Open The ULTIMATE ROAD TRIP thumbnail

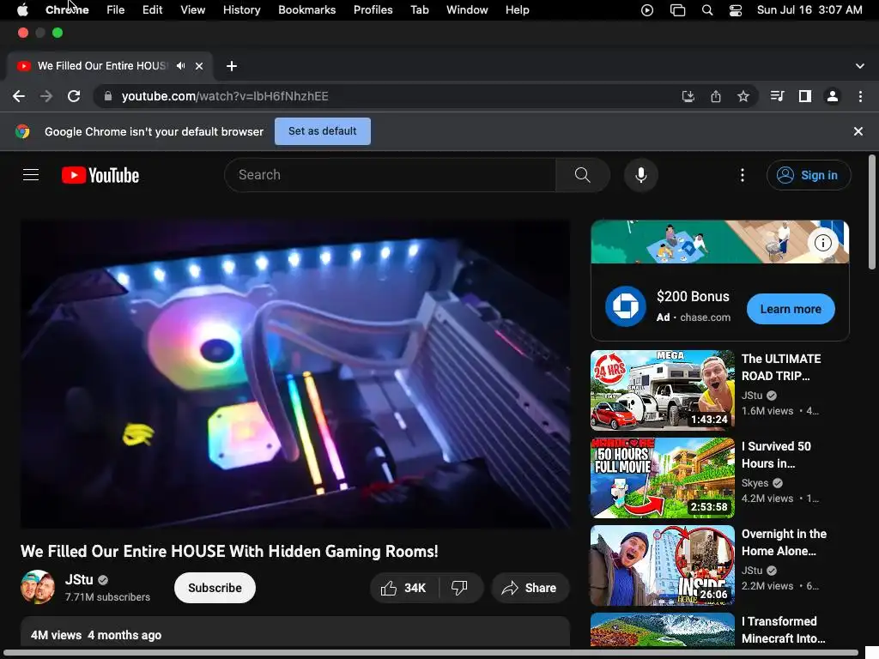pyautogui.click(x=662, y=390)
